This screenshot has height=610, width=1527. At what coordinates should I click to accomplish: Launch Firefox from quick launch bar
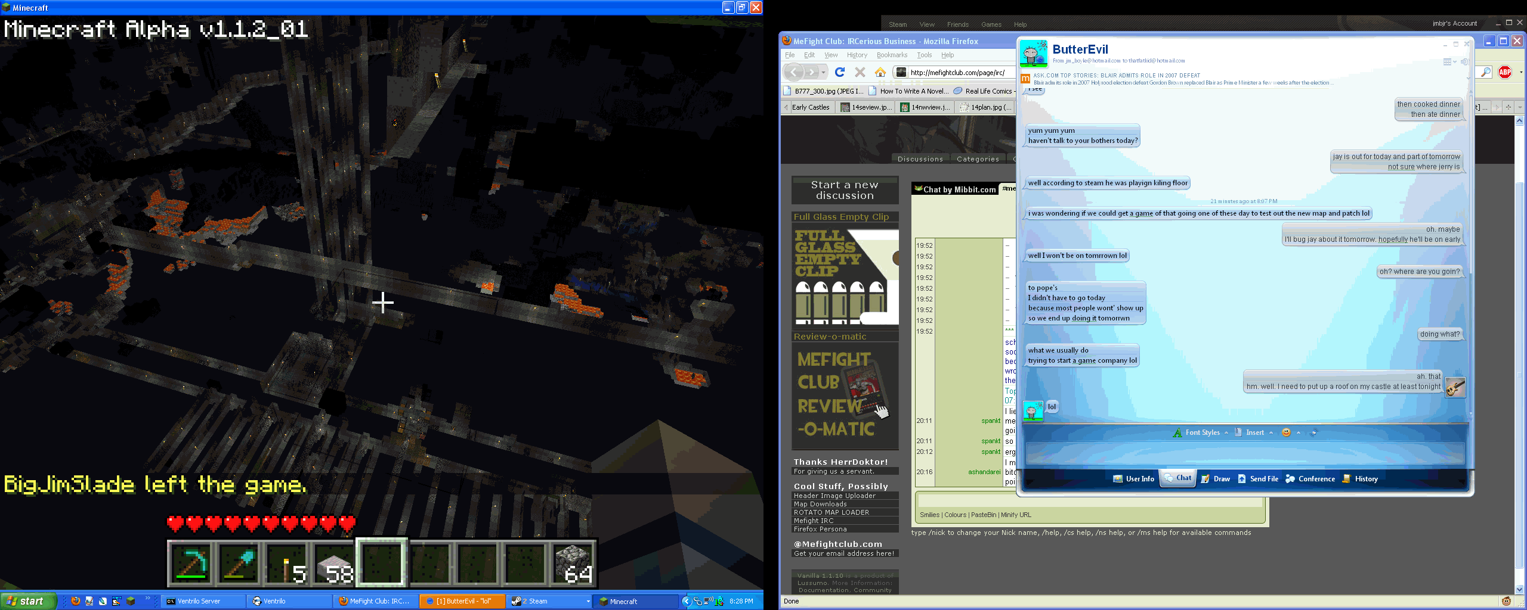76,601
